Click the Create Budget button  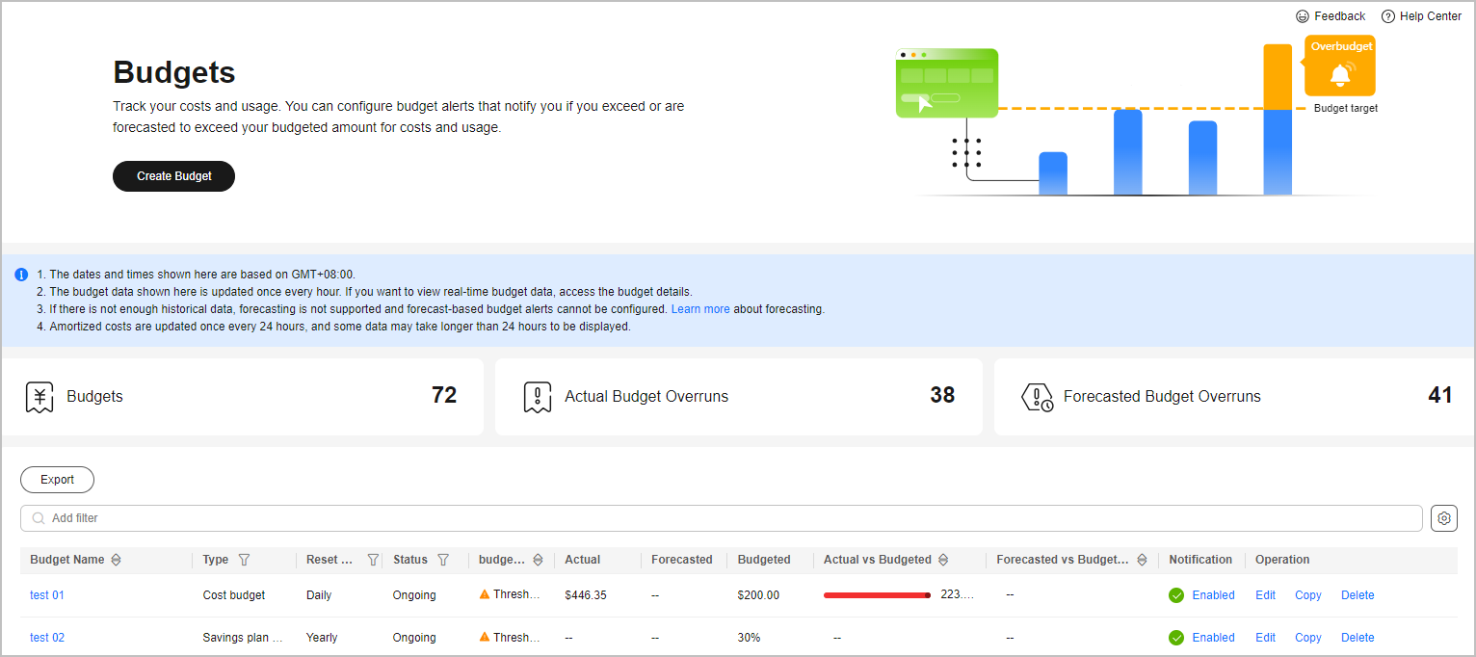click(x=173, y=176)
